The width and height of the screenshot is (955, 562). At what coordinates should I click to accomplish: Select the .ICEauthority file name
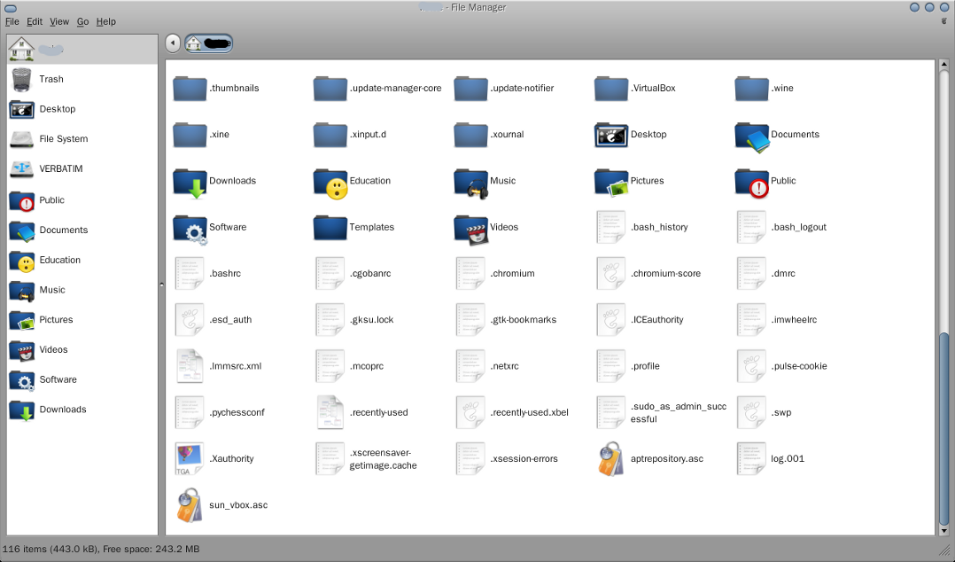point(656,320)
